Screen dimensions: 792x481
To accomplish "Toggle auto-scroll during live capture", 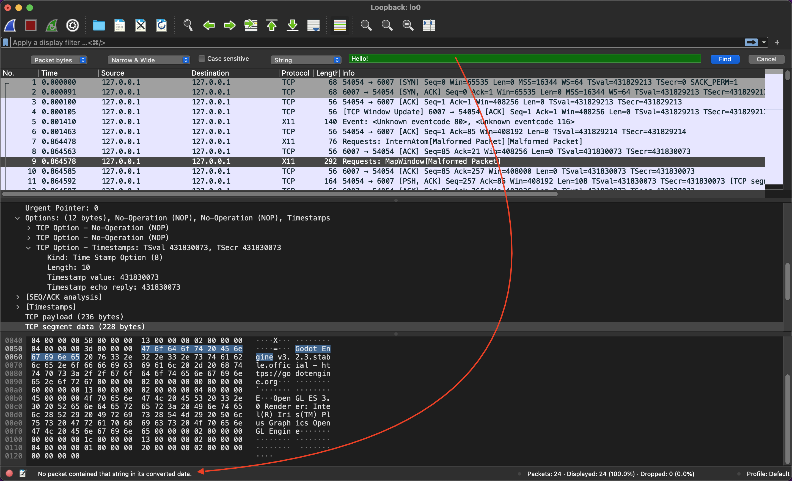I will coord(313,25).
